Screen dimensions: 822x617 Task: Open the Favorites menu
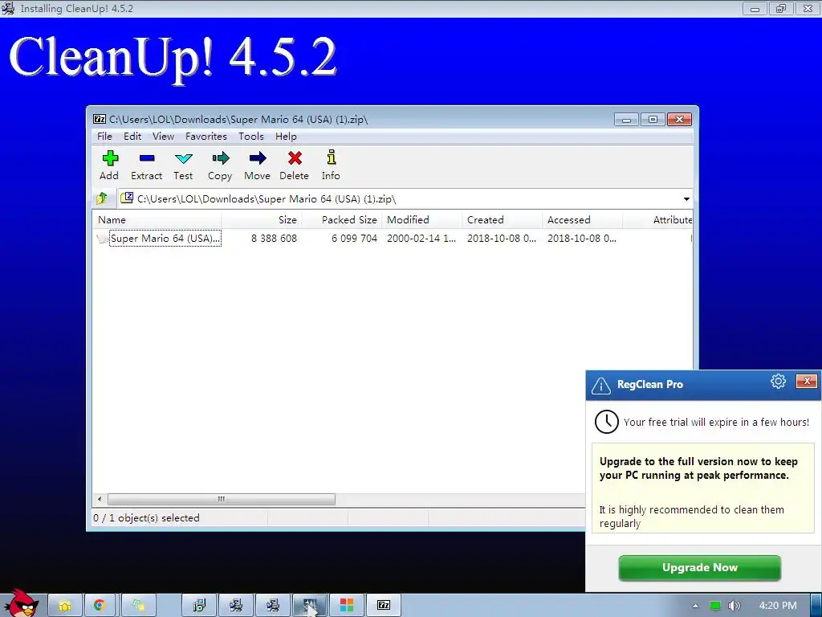click(x=206, y=137)
